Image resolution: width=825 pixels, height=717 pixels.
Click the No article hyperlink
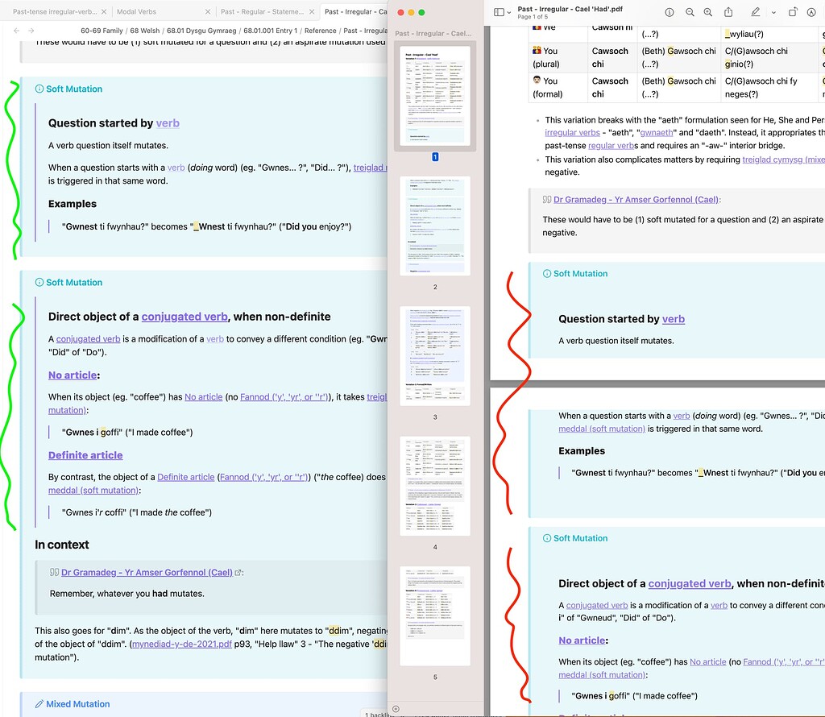pyautogui.click(x=73, y=375)
